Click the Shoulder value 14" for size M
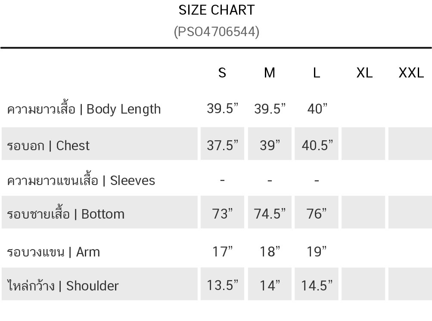This screenshot has width=432, height=321. coord(270,286)
